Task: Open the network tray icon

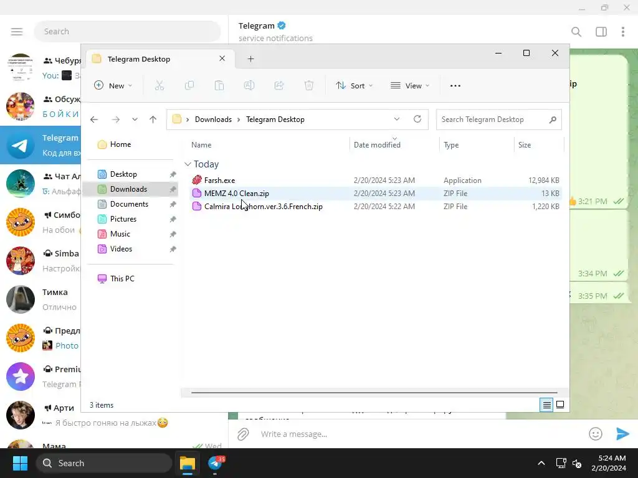Action: 561,463
